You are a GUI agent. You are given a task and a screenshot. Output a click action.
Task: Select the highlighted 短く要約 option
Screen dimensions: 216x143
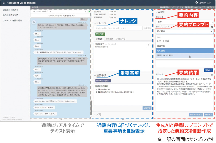pyautogui.click(x=185, y=50)
